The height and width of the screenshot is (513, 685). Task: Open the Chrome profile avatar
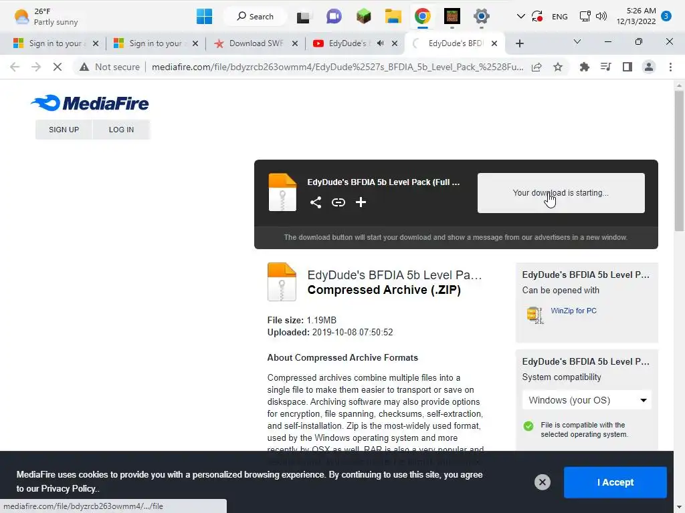click(x=649, y=67)
